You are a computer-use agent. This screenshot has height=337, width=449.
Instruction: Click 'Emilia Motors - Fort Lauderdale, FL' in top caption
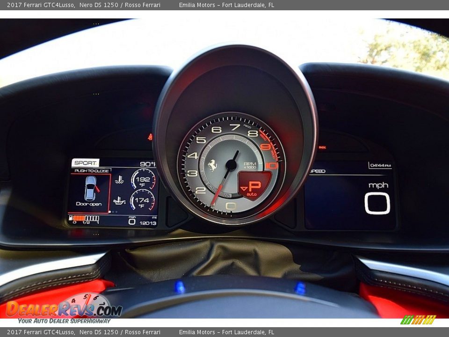[x=226, y=5]
